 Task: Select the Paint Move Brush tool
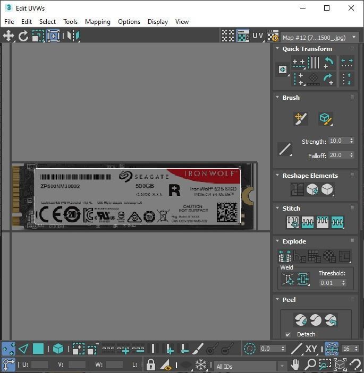tap(301, 119)
